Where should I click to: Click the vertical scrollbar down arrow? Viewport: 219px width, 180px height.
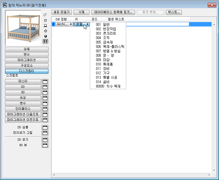[x=214, y=170]
